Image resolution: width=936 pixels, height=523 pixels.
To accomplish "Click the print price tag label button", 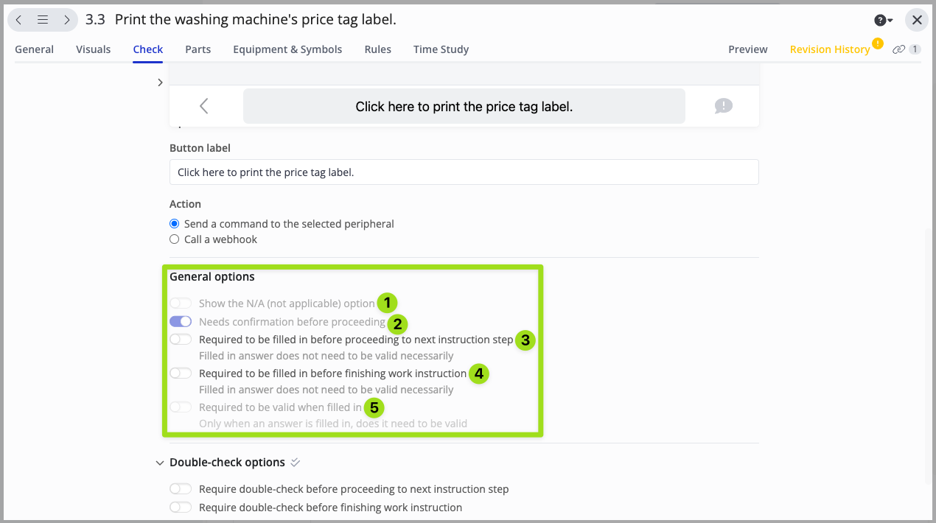I will pos(464,106).
